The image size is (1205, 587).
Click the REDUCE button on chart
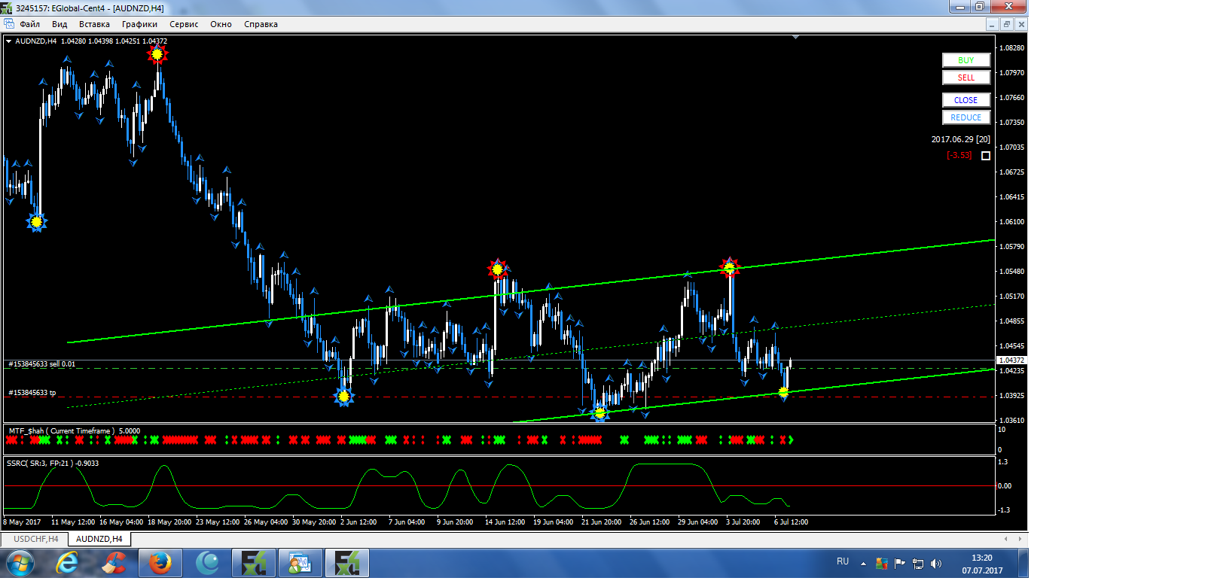966,117
